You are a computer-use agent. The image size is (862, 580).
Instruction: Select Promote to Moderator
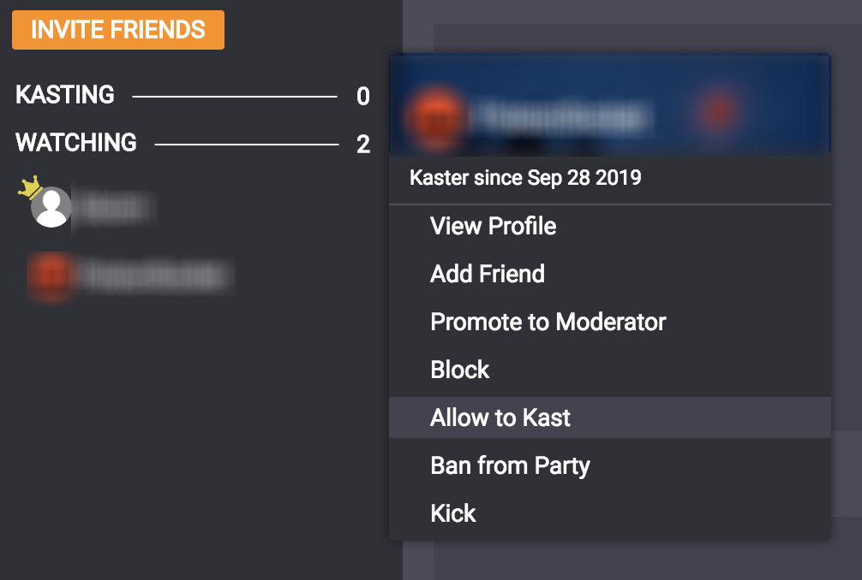pos(548,322)
